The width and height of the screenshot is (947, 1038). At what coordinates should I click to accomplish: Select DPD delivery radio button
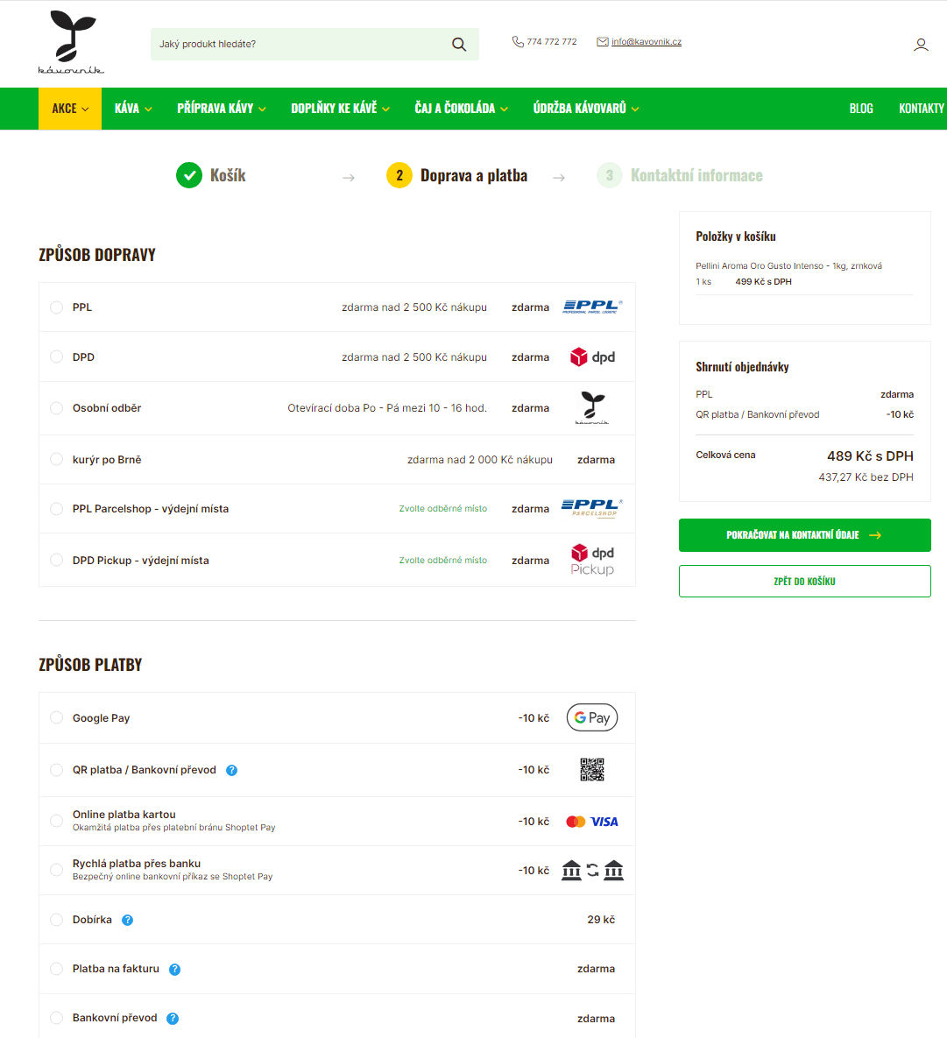(x=57, y=357)
